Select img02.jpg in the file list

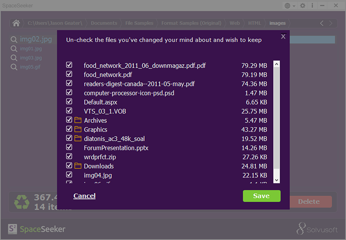click(36, 39)
